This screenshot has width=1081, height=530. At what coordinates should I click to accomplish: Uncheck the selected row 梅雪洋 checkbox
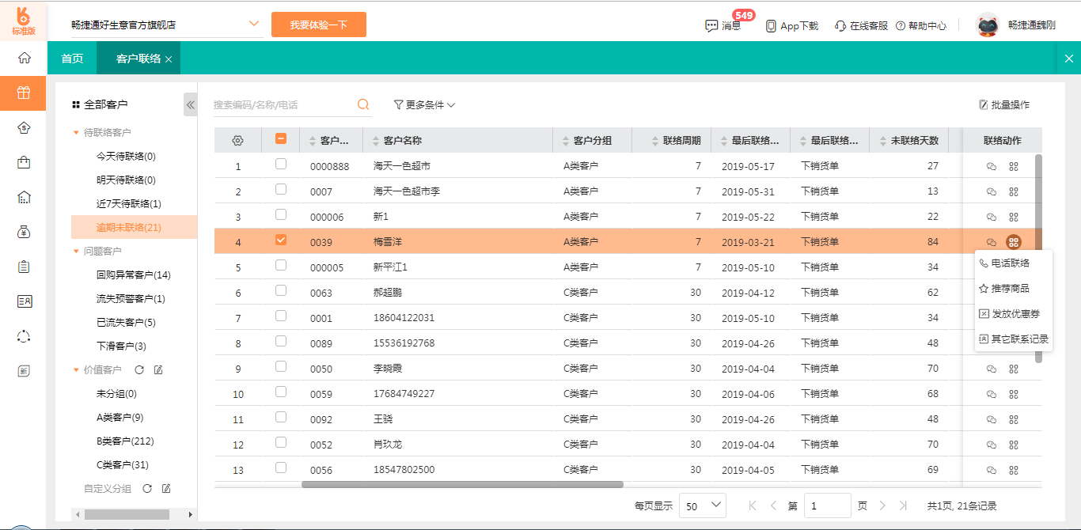tap(281, 240)
